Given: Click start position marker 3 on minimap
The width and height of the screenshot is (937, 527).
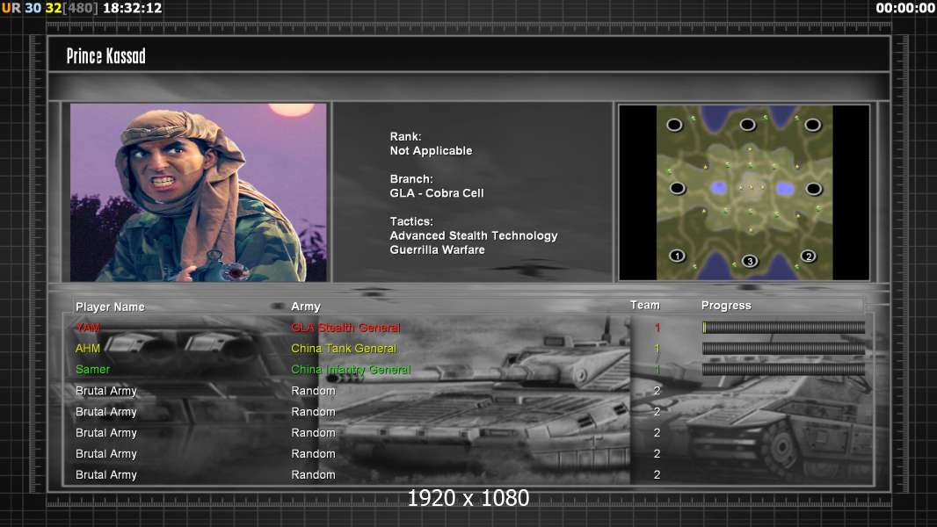Looking at the screenshot, I should pos(750,261).
